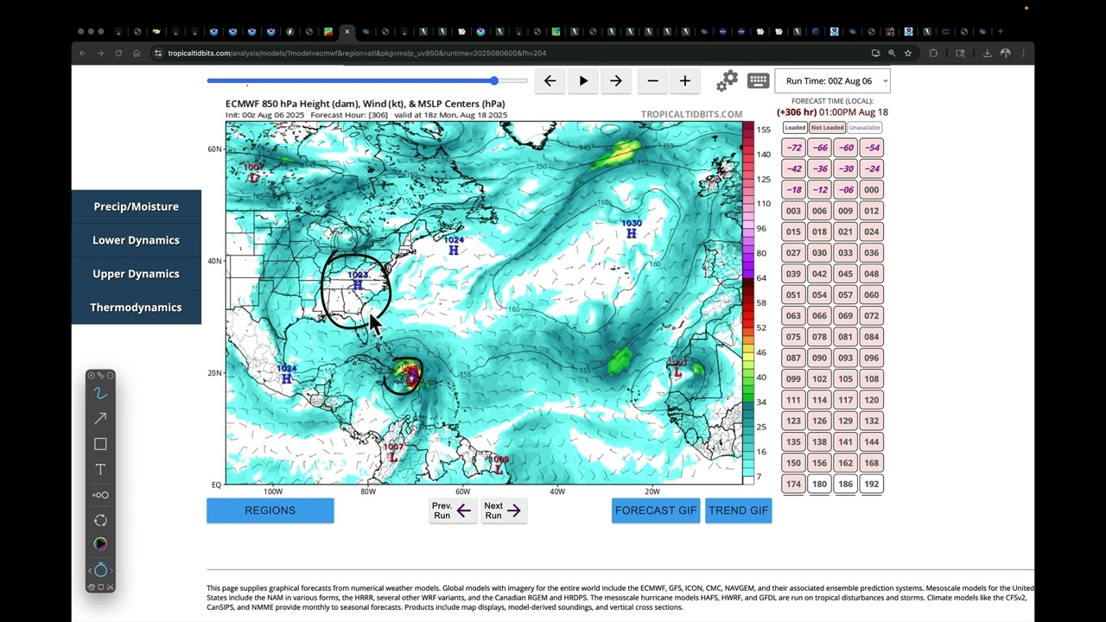
Task: Select forecast hour 024
Action: [x=871, y=232]
